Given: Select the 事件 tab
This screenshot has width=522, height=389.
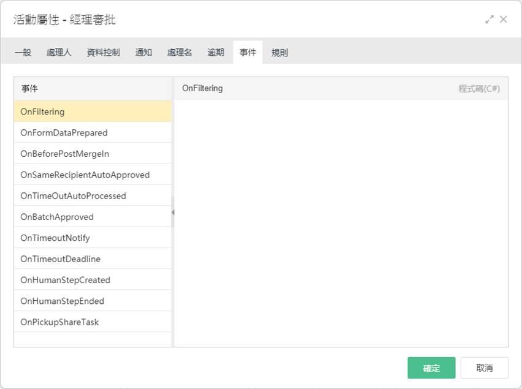Looking at the screenshot, I should [248, 53].
